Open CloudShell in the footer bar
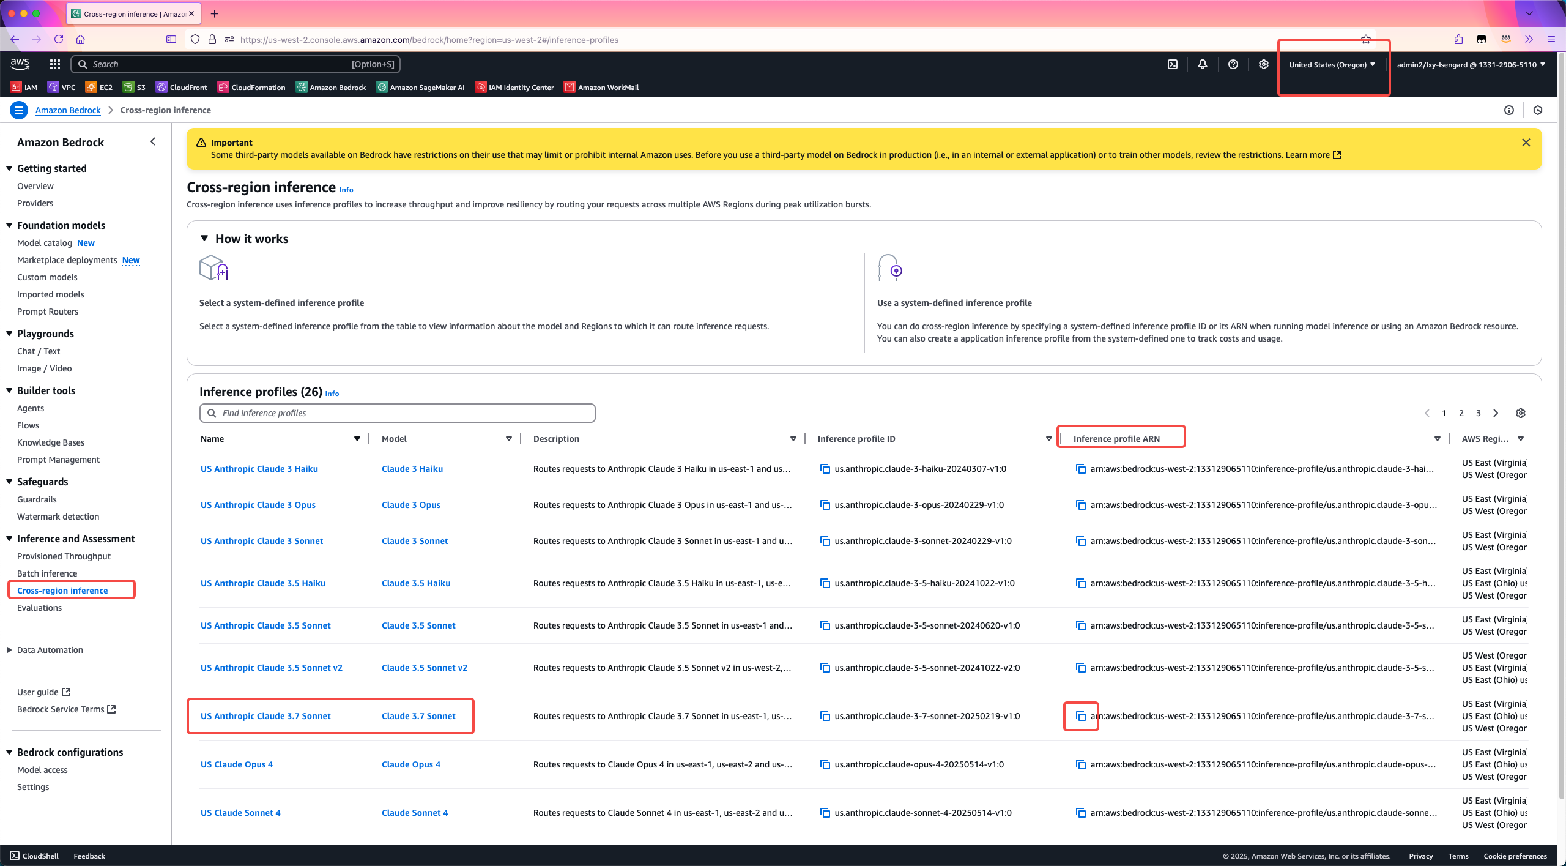The width and height of the screenshot is (1566, 866). (34, 856)
